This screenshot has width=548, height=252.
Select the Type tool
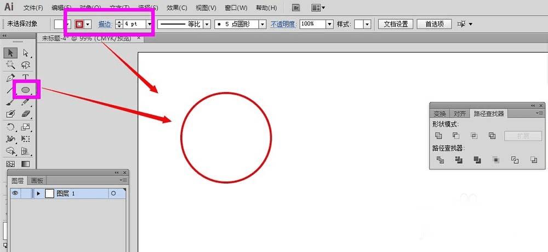26,78
